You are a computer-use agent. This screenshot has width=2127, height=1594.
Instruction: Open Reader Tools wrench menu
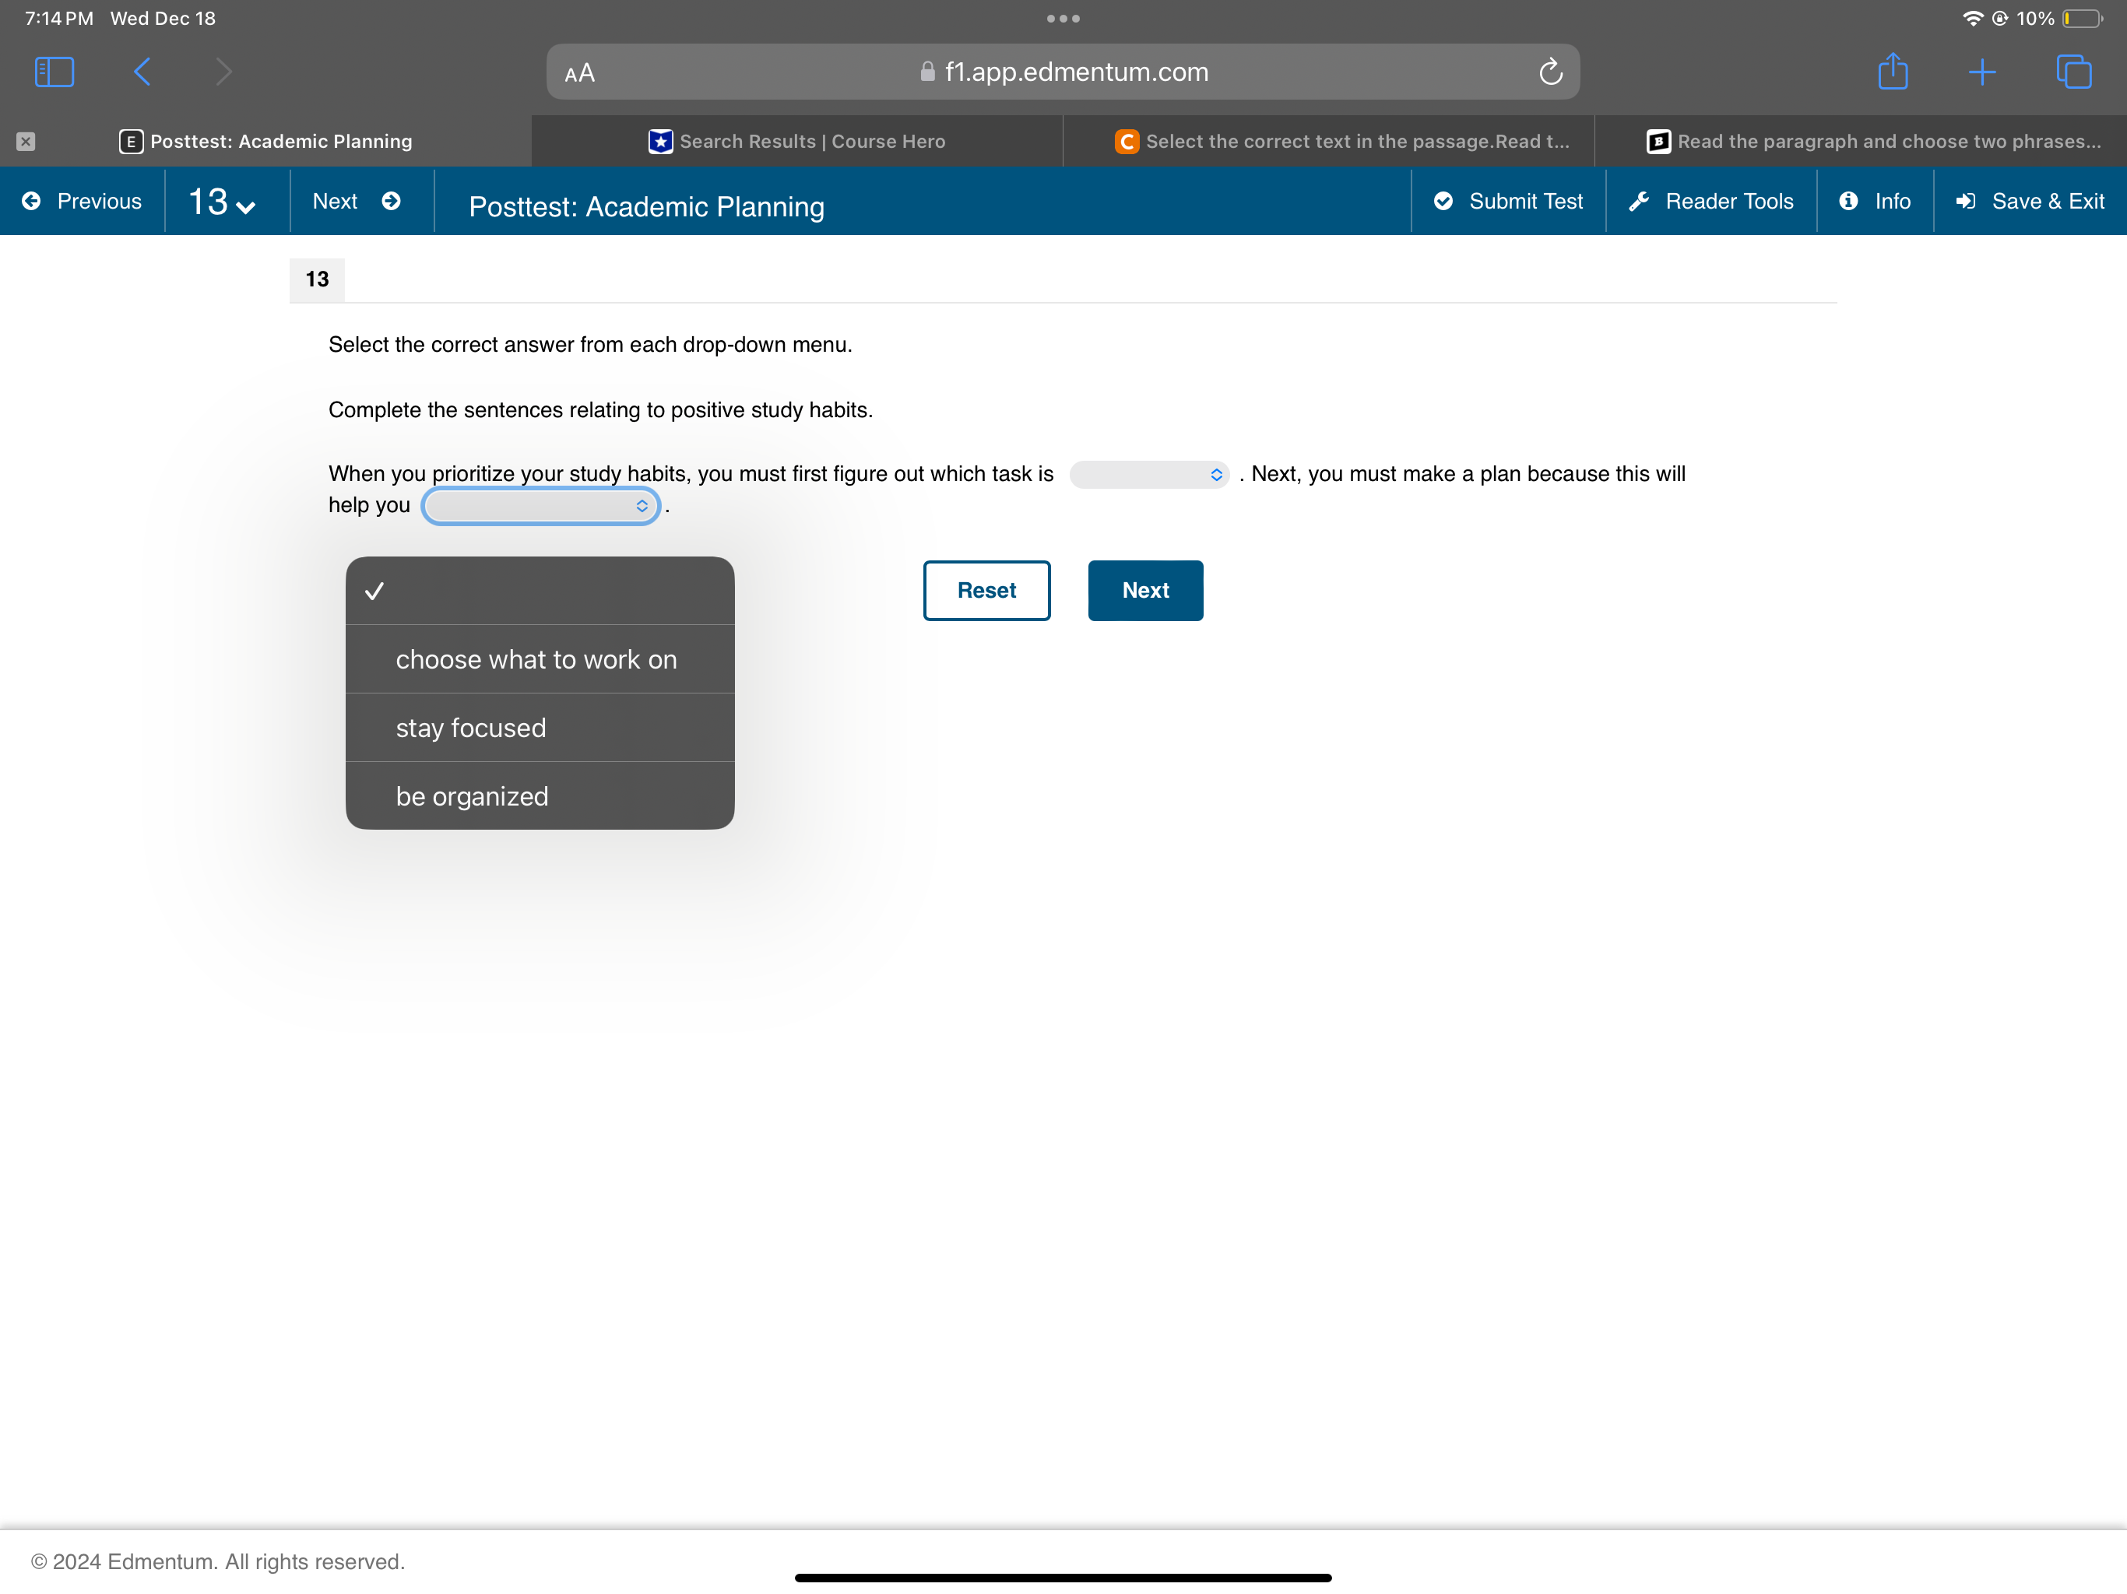pos(1711,201)
